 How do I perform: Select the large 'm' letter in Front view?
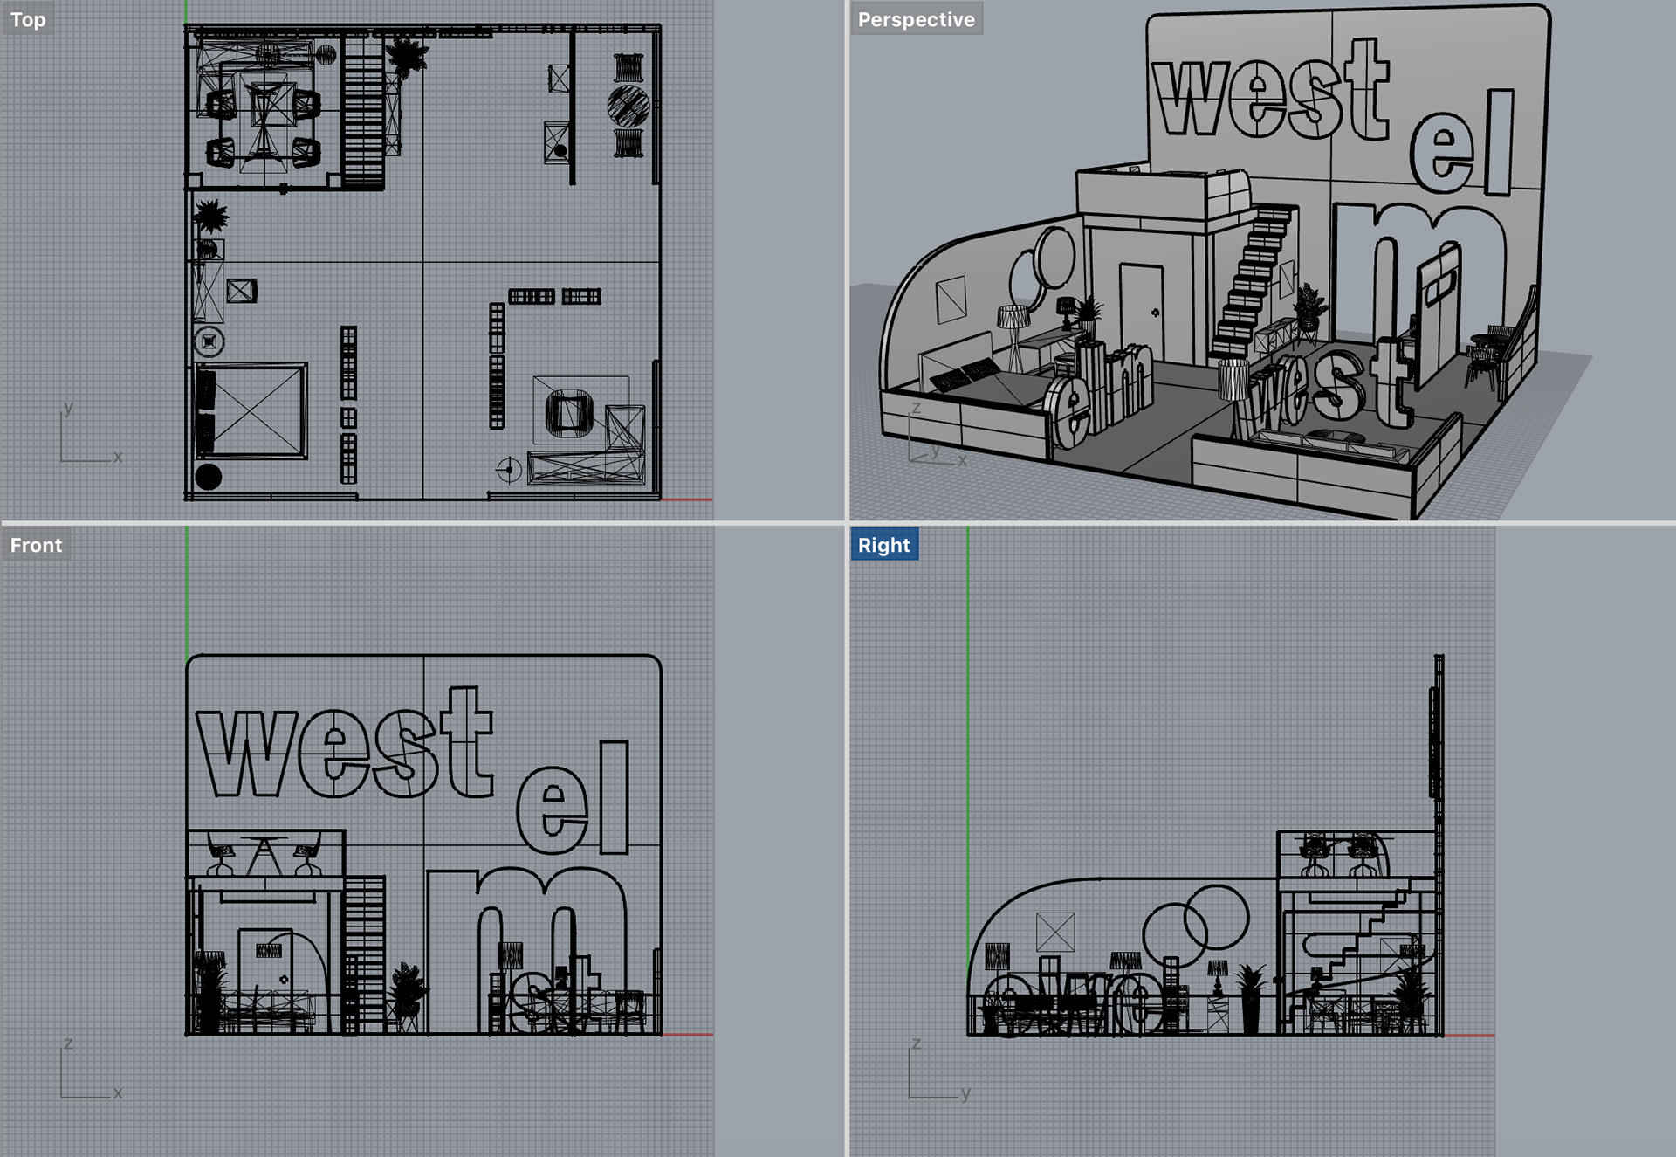(x=527, y=950)
